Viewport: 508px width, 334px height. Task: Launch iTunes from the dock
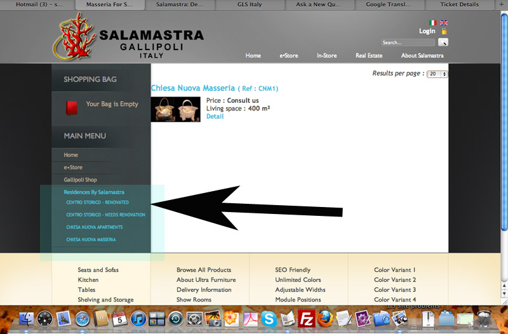pos(138,319)
